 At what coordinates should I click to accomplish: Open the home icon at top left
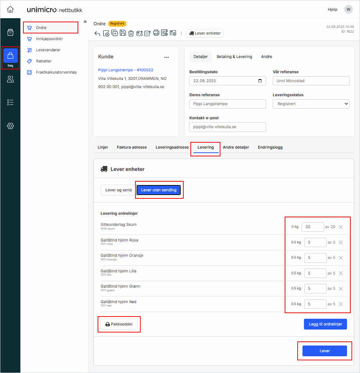pos(10,9)
